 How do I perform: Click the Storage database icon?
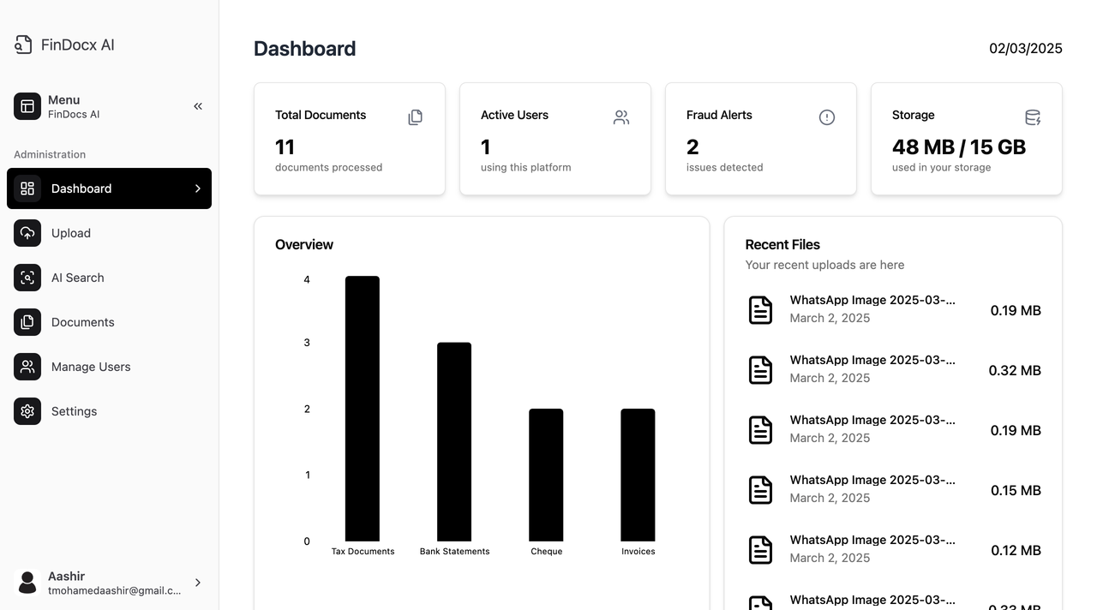pos(1033,117)
